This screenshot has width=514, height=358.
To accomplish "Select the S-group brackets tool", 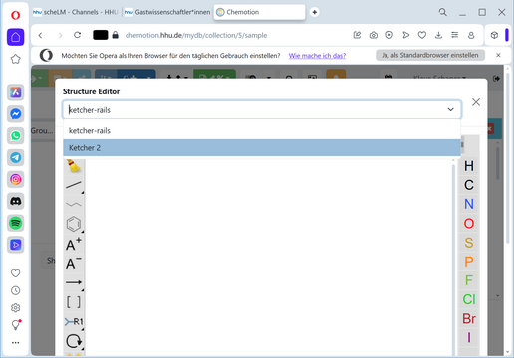I will (x=74, y=302).
